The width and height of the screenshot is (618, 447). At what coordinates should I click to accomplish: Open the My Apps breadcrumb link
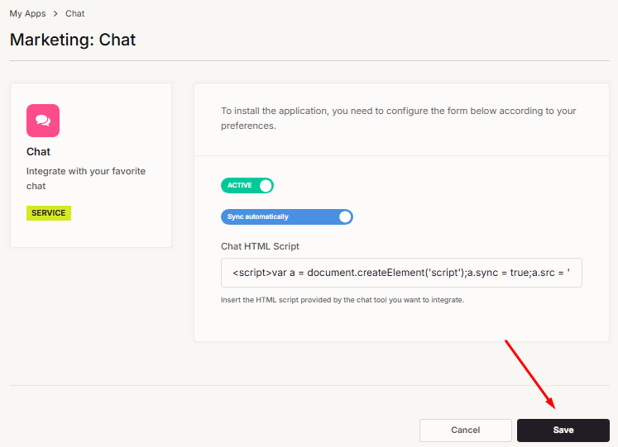click(27, 14)
